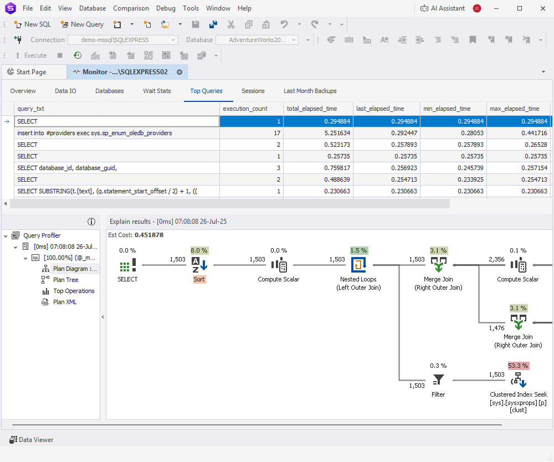
Task: Create a new query with New Query
Action: coord(82,24)
